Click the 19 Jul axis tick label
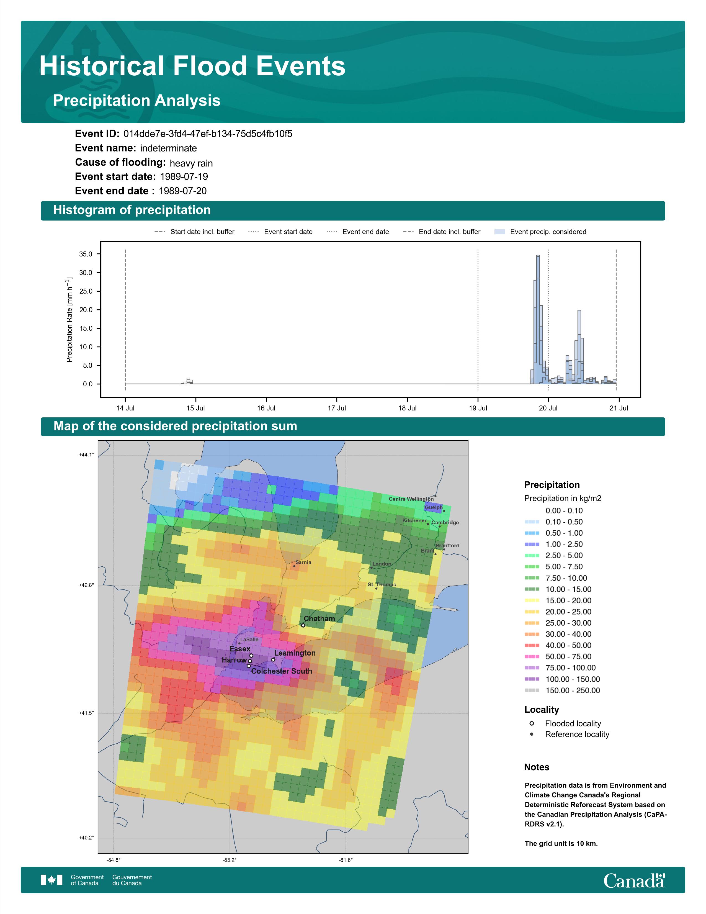Viewport: 706px width, 914px height. (x=478, y=408)
